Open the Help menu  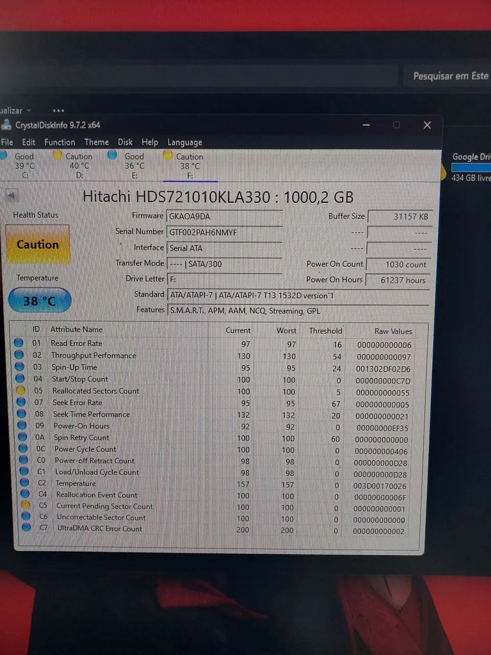tap(150, 142)
